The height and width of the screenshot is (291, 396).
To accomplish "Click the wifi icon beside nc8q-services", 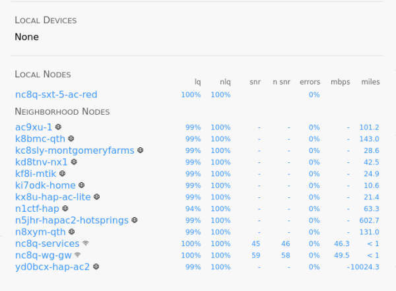I will click(86, 243).
